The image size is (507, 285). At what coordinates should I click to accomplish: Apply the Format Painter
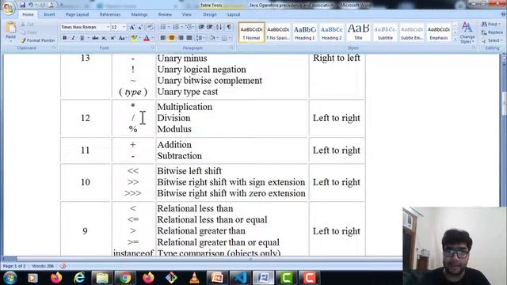(x=38, y=40)
